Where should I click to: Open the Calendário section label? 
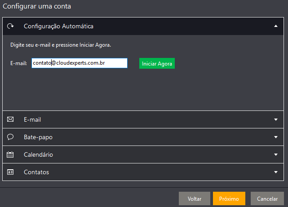[x=38, y=155]
